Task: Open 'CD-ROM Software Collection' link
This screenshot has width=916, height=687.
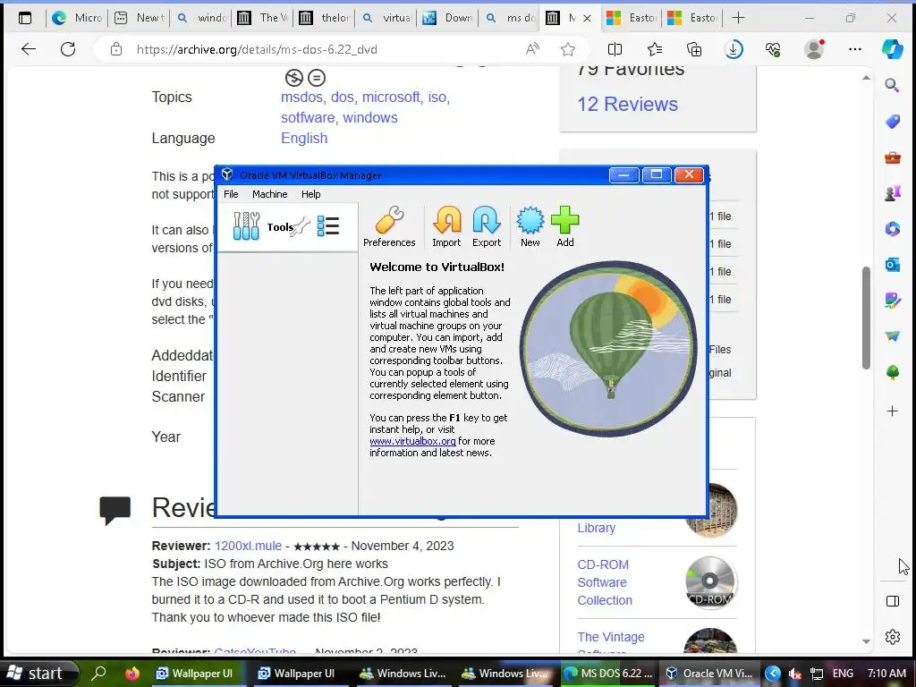Action: coord(605,582)
